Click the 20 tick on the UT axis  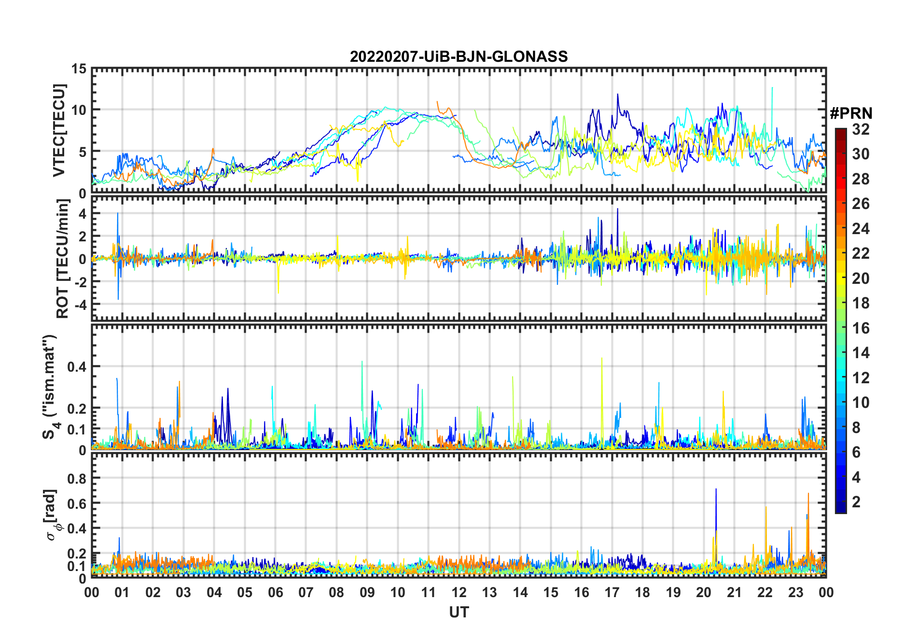(x=703, y=592)
